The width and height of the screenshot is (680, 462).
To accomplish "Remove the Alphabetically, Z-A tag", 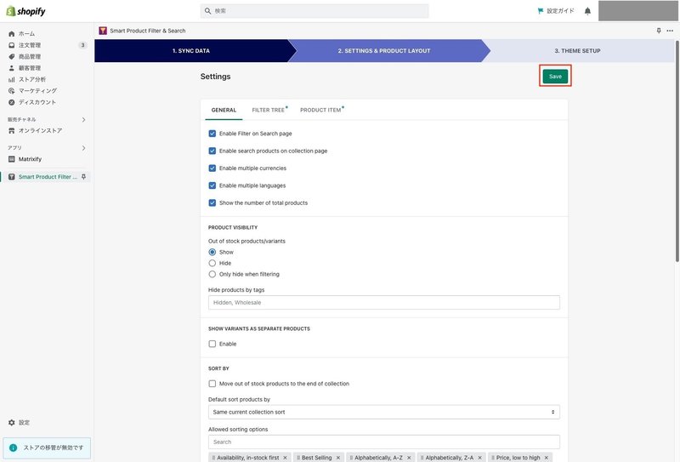I will (479, 458).
